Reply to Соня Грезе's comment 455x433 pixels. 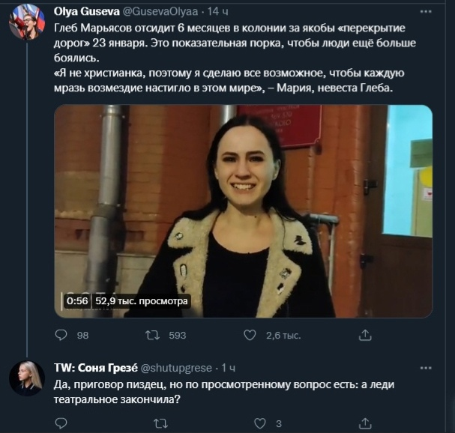click(62, 423)
